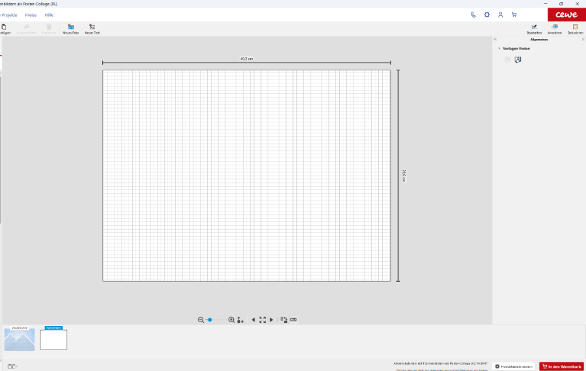The width and height of the screenshot is (586, 371).
Task: Click In den Warenkorb button
Action: [x=561, y=366]
